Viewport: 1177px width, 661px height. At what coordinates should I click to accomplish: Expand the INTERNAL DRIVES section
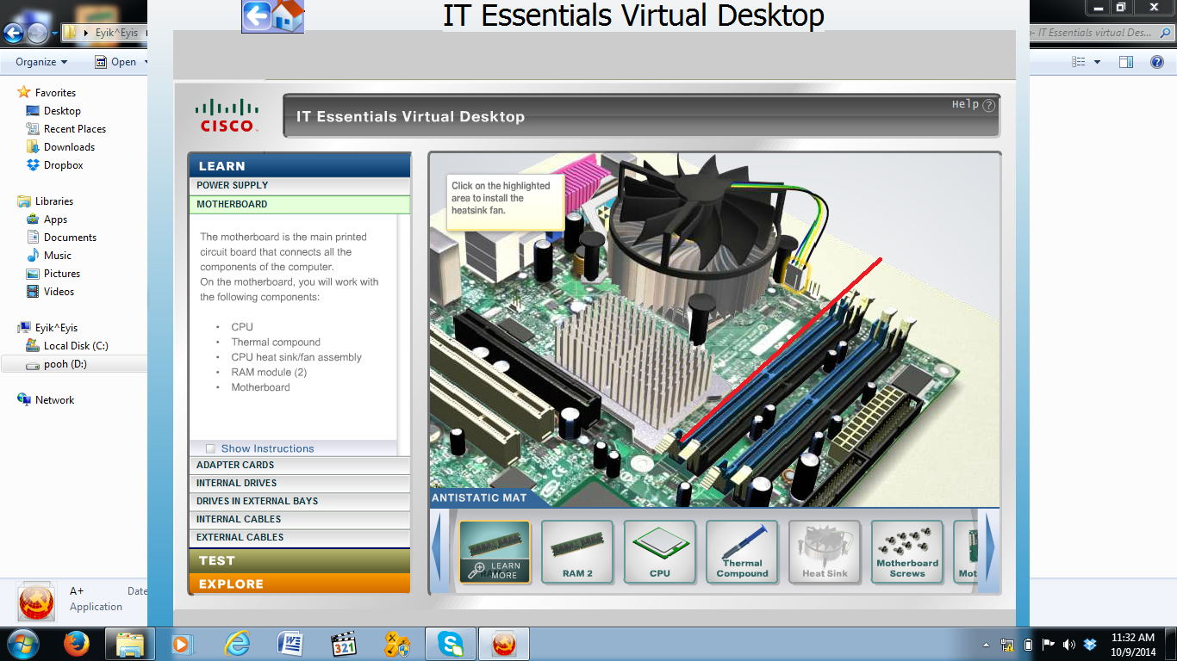(299, 483)
